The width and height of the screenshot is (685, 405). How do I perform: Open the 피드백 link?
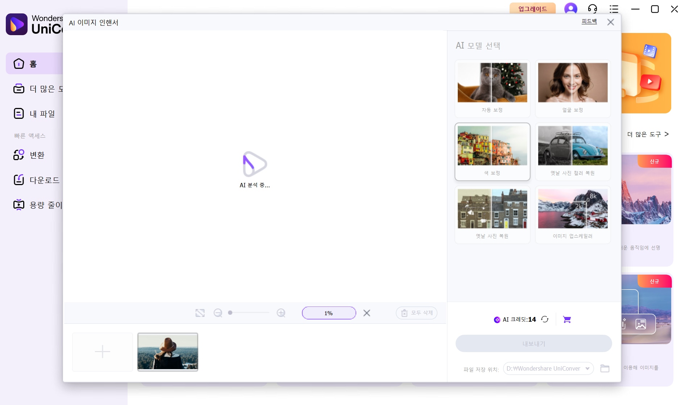point(589,21)
